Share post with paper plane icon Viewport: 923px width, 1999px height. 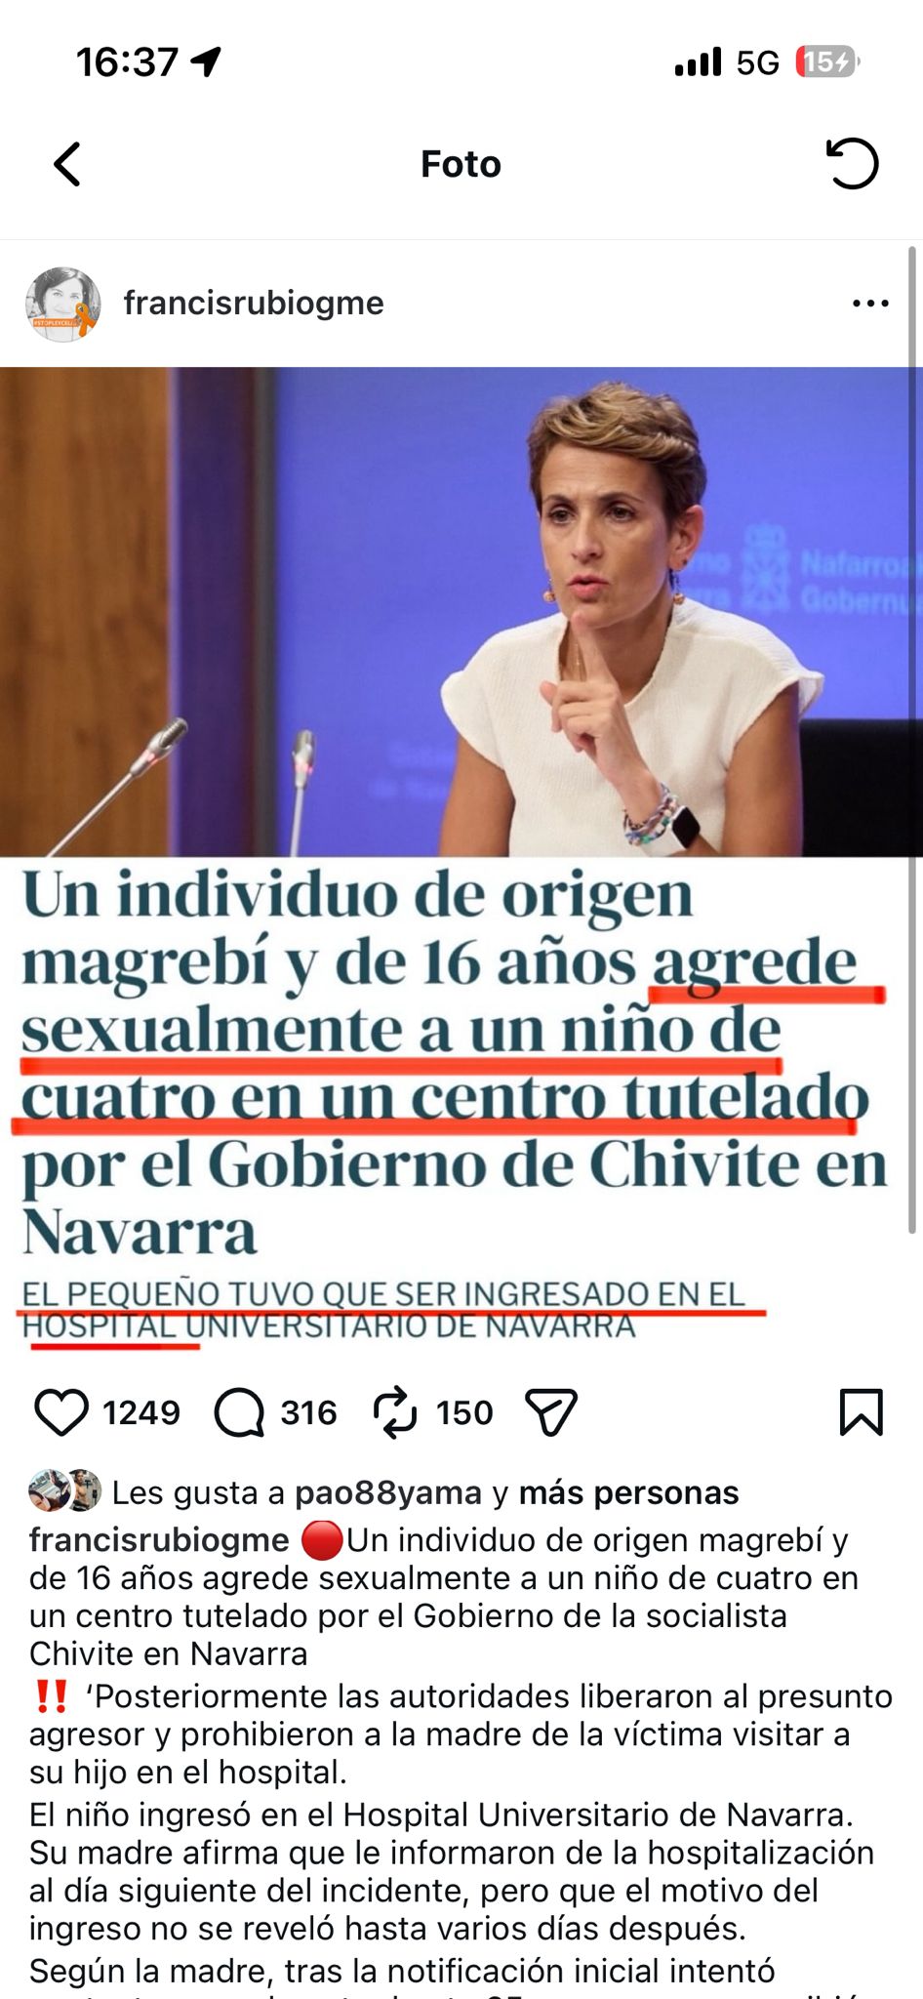(x=551, y=1412)
